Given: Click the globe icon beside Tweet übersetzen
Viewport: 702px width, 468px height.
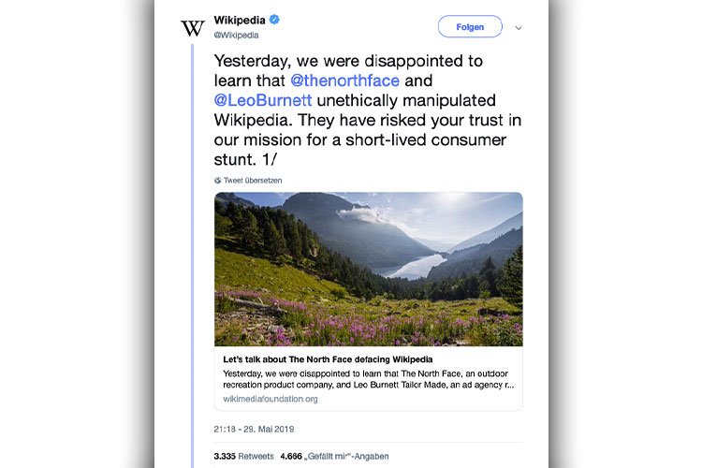Looking at the screenshot, I should click(x=217, y=181).
